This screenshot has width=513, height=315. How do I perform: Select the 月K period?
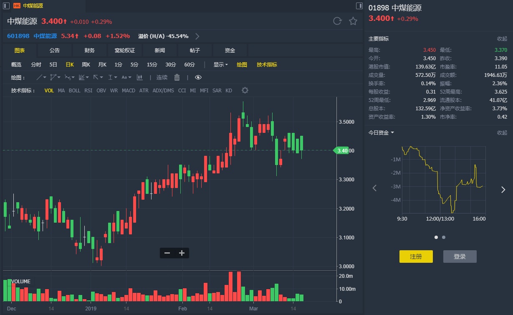[102, 65]
